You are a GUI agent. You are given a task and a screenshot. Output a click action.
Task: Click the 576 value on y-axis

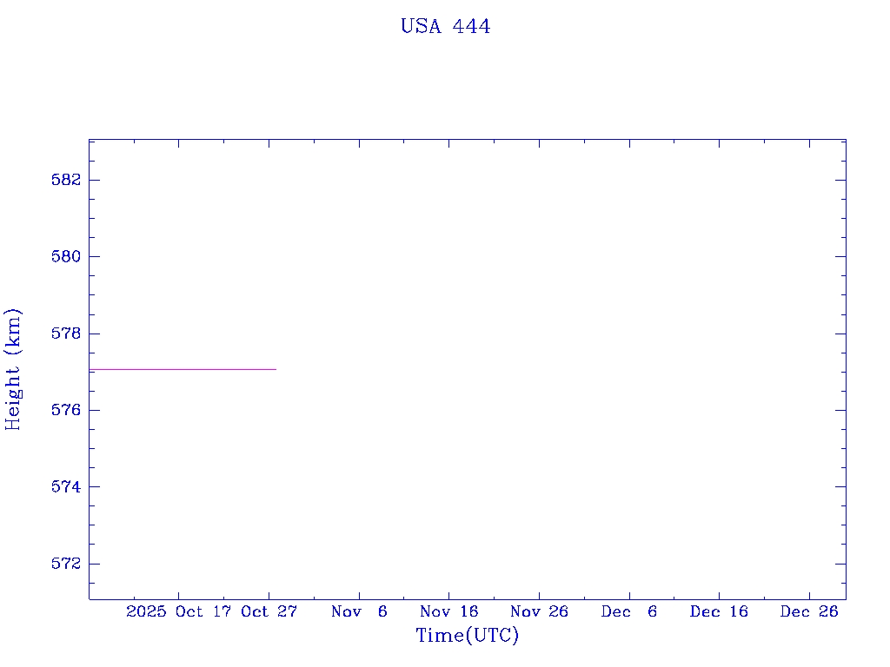coord(65,410)
